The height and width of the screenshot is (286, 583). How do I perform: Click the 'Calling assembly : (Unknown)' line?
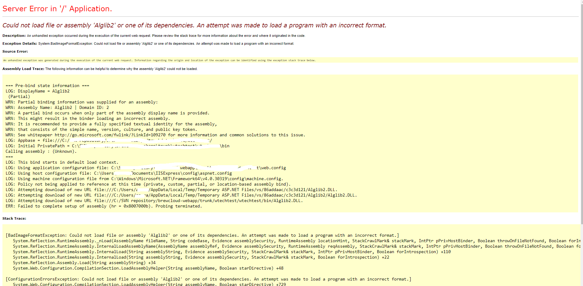coord(41,151)
